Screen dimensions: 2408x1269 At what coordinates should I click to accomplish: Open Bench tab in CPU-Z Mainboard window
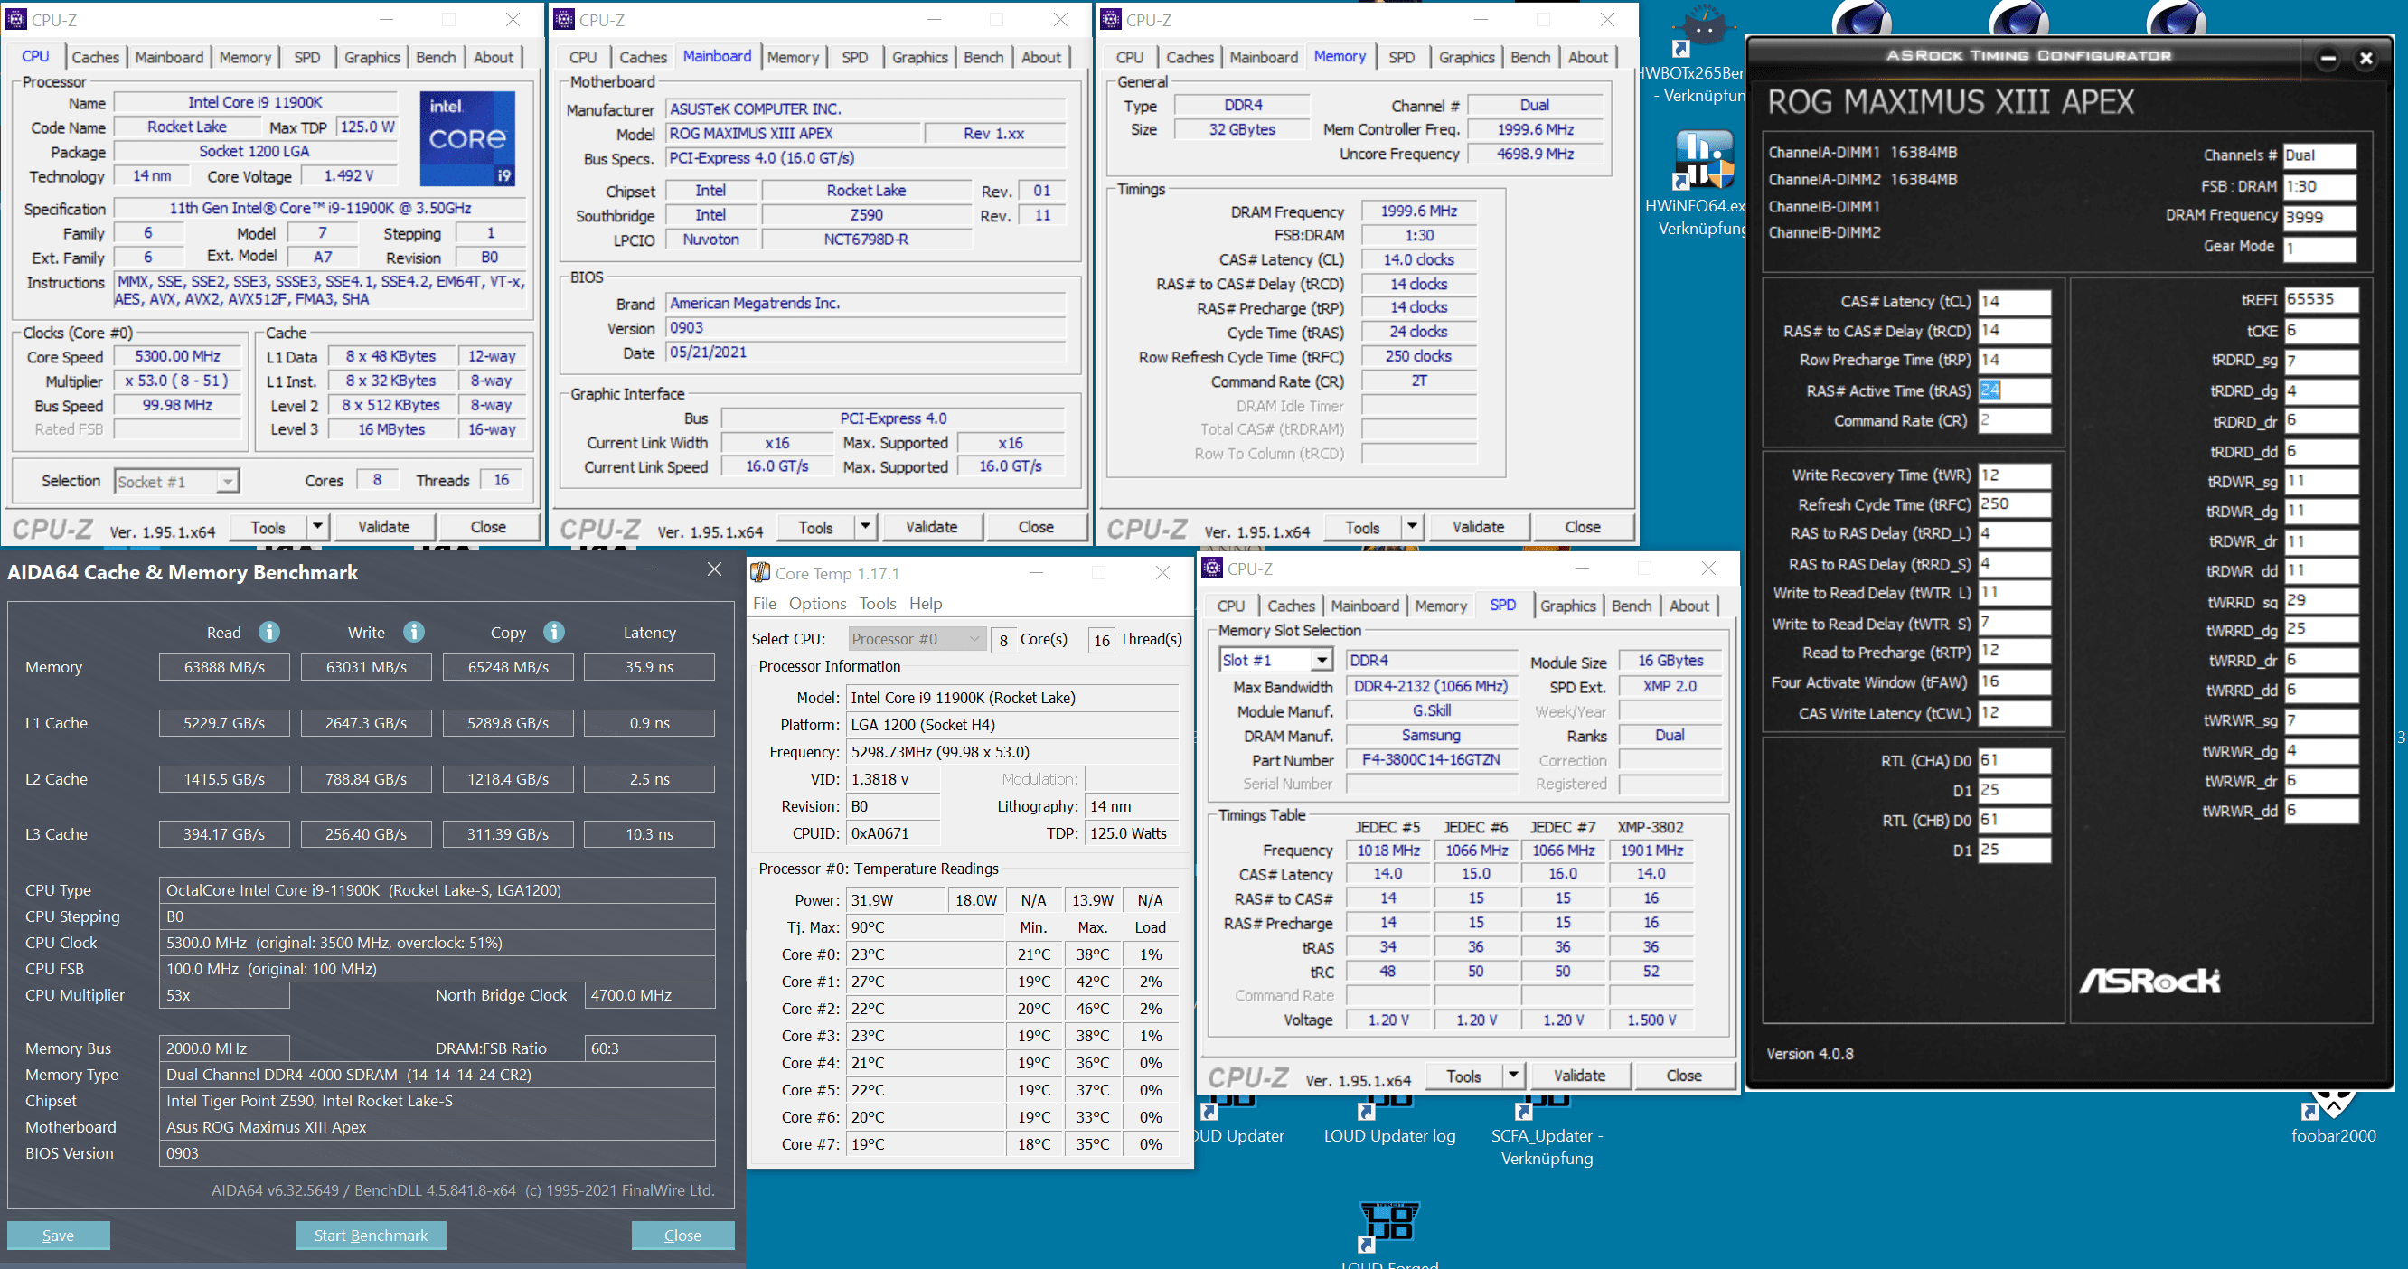coord(983,57)
